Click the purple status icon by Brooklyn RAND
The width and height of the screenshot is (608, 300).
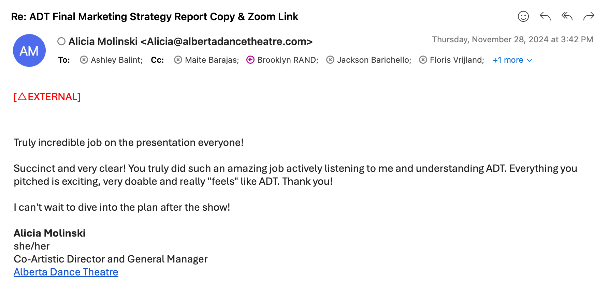(x=250, y=60)
